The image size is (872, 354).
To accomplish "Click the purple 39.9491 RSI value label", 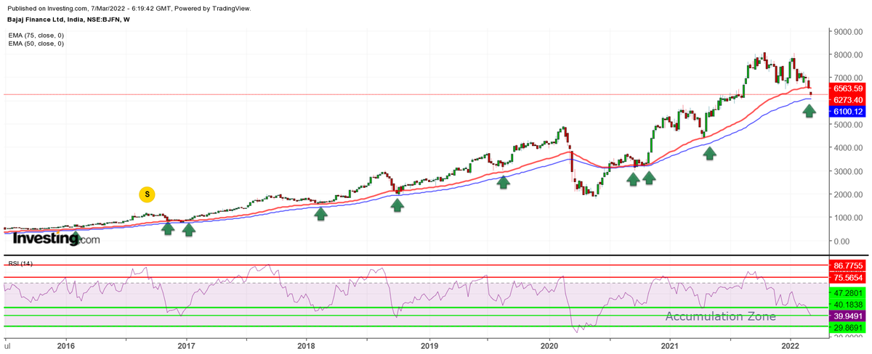I will (847, 316).
